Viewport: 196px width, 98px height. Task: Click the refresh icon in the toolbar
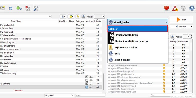(x=10, y=8)
